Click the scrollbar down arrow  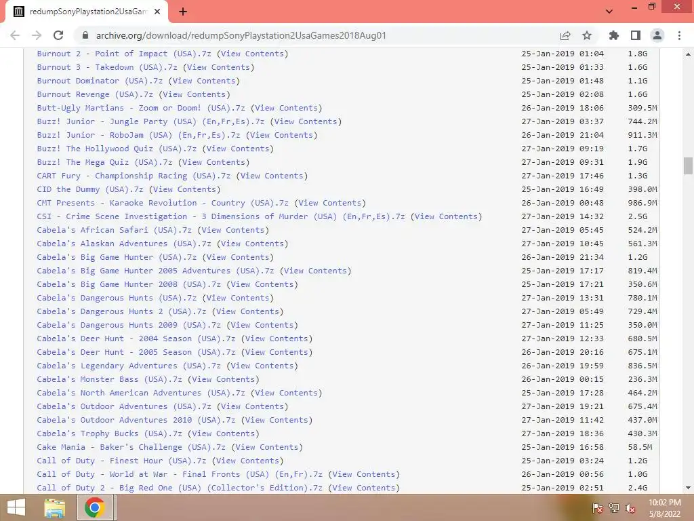(688, 488)
